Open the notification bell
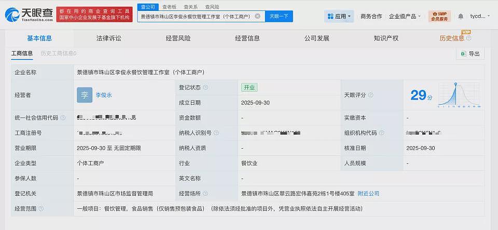 (x=461, y=16)
